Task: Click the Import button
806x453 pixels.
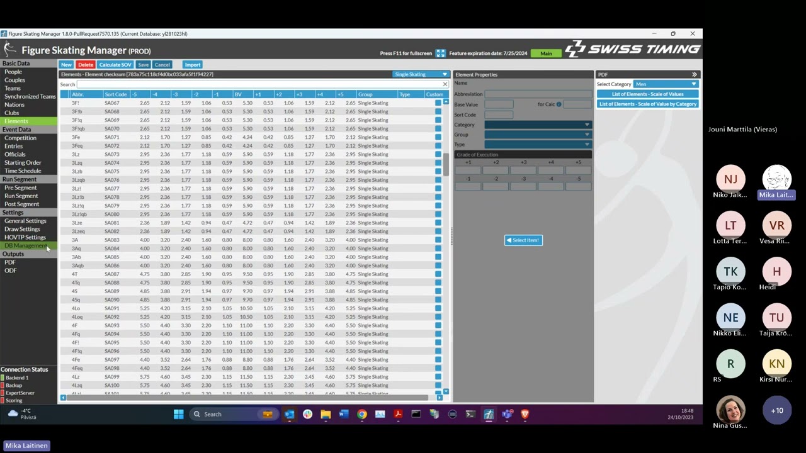Action: [x=193, y=65]
